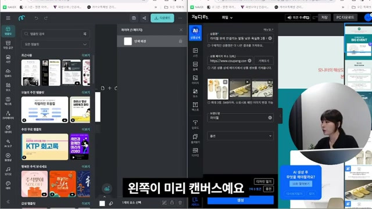This screenshot has height=209, width=372.
Task: Select the KTP 회고록 template thumbnail
Action: pyautogui.click(x=45, y=147)
